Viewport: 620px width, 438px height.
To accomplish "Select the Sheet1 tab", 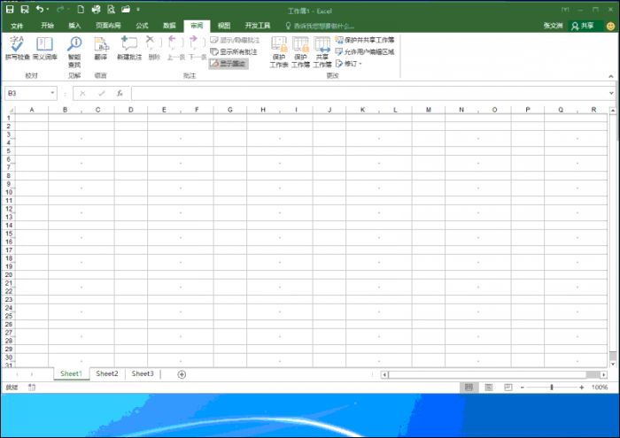I will (x=71, y=373).
